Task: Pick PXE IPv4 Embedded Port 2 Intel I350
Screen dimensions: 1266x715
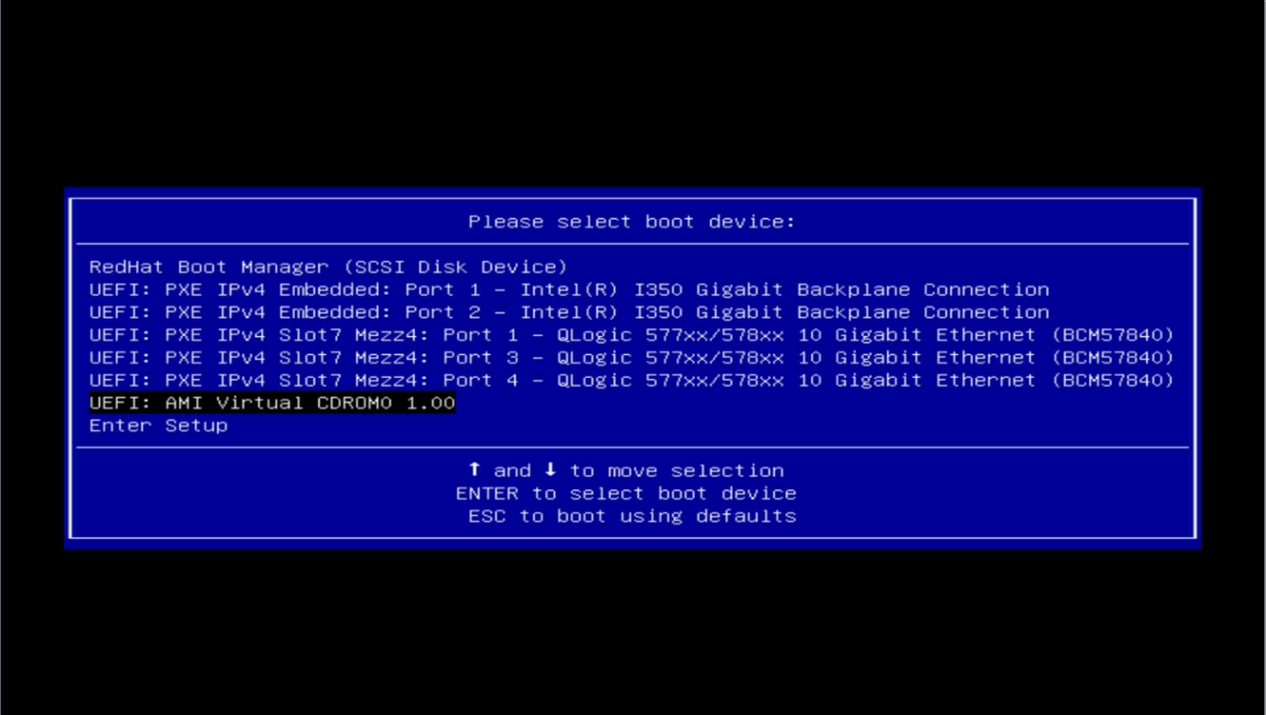Action: 569,313
